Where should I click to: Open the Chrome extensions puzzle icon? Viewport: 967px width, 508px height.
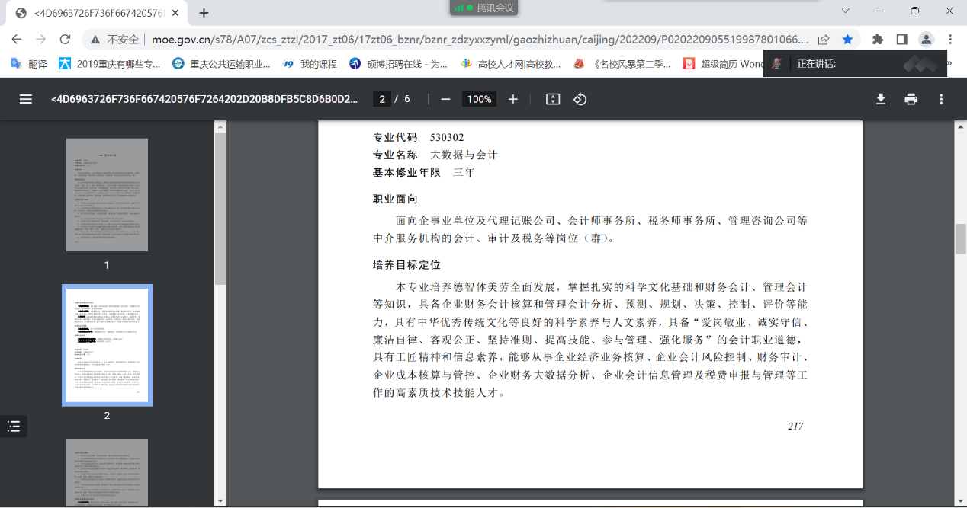[878, 40]
